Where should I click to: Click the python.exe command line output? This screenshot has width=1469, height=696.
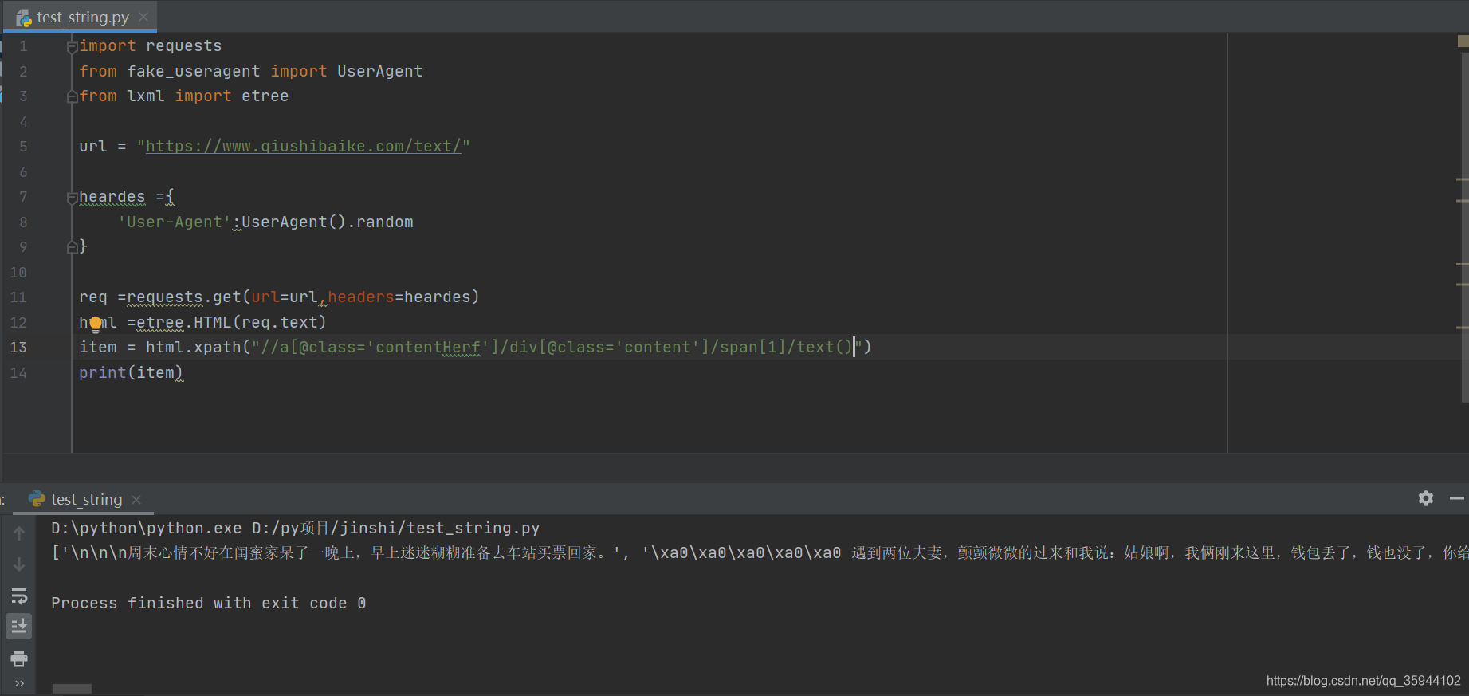(x=296, y=529)
